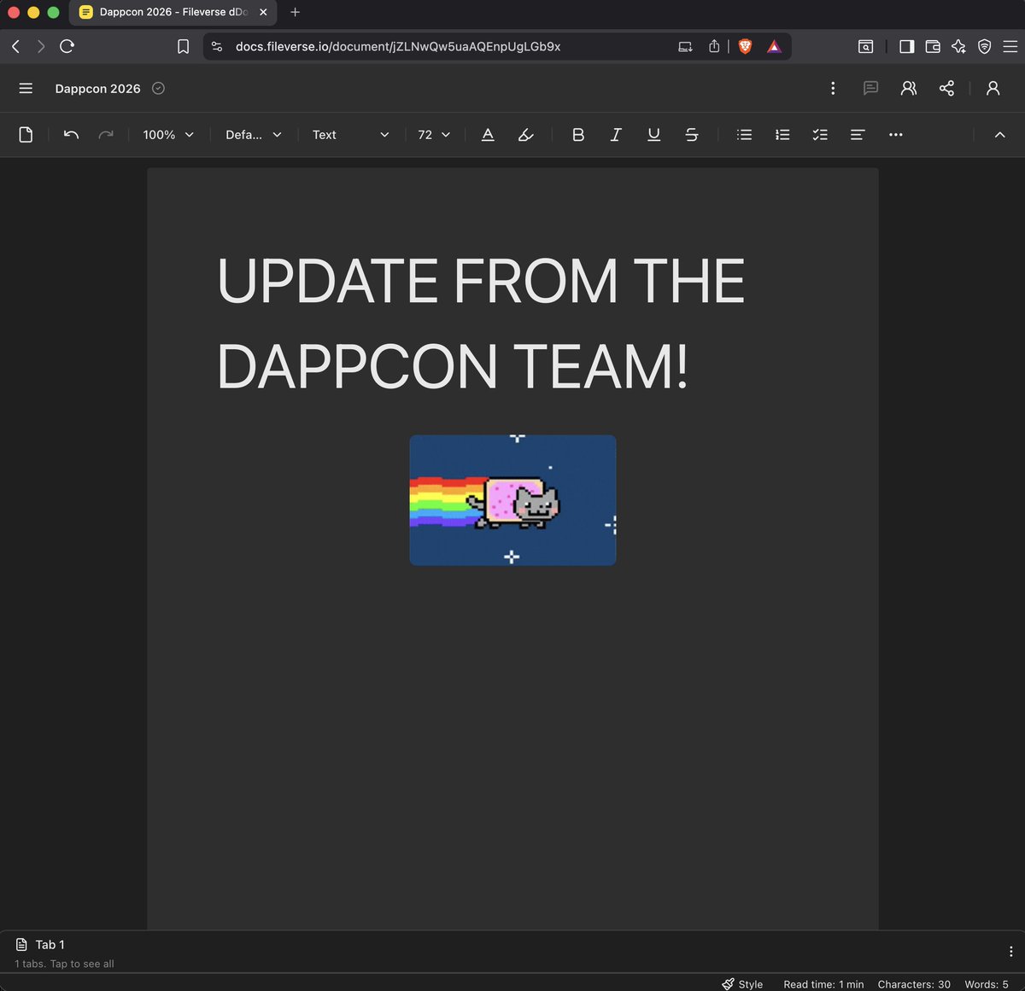Screen dimensions: 1025x991
Task: Open the Style button in status bar
Action: coord(742,983)
